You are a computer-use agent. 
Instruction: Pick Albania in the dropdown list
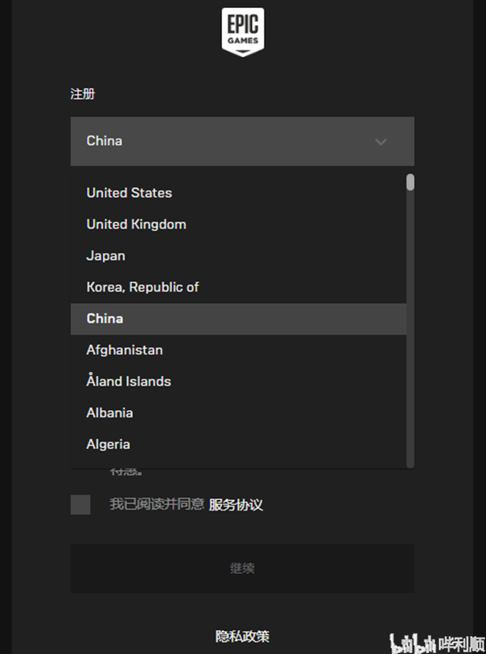pyautogui.click(x=238, y=413)
